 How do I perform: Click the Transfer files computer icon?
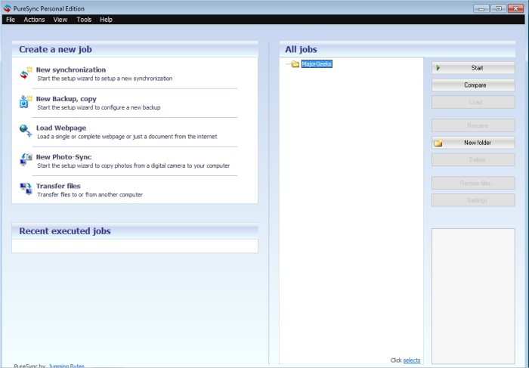coord(26,189)
